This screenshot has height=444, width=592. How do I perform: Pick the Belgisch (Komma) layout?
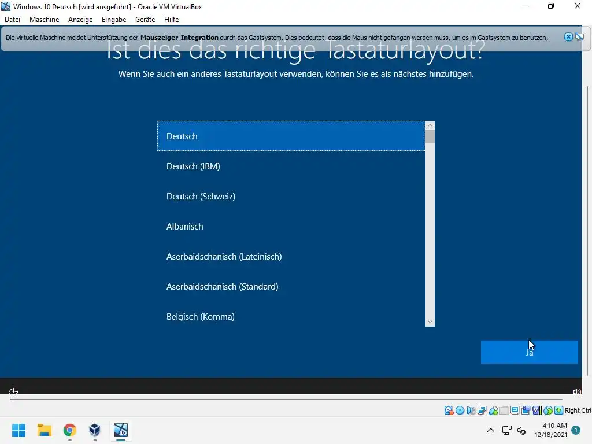(x=291, y=316)
